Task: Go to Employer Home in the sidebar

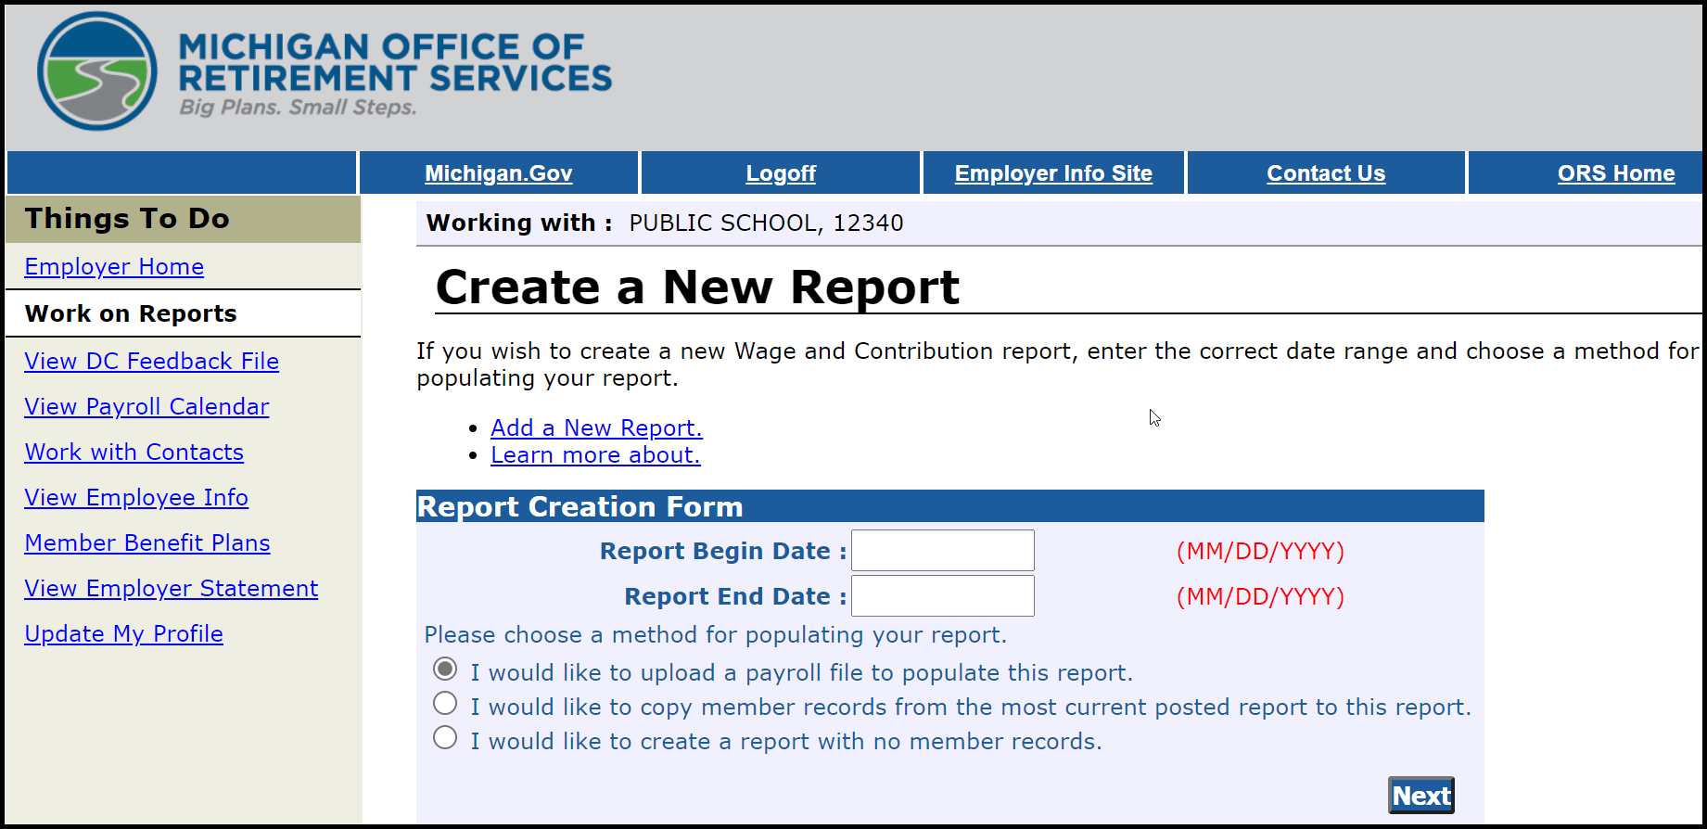Action: click(x=114, y=267)
